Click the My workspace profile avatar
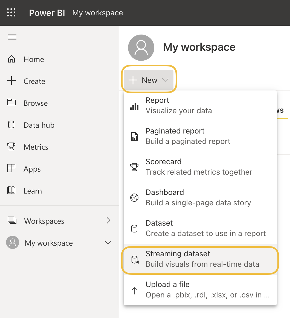Viewport: 290px width, 318px height. point(141,47)
